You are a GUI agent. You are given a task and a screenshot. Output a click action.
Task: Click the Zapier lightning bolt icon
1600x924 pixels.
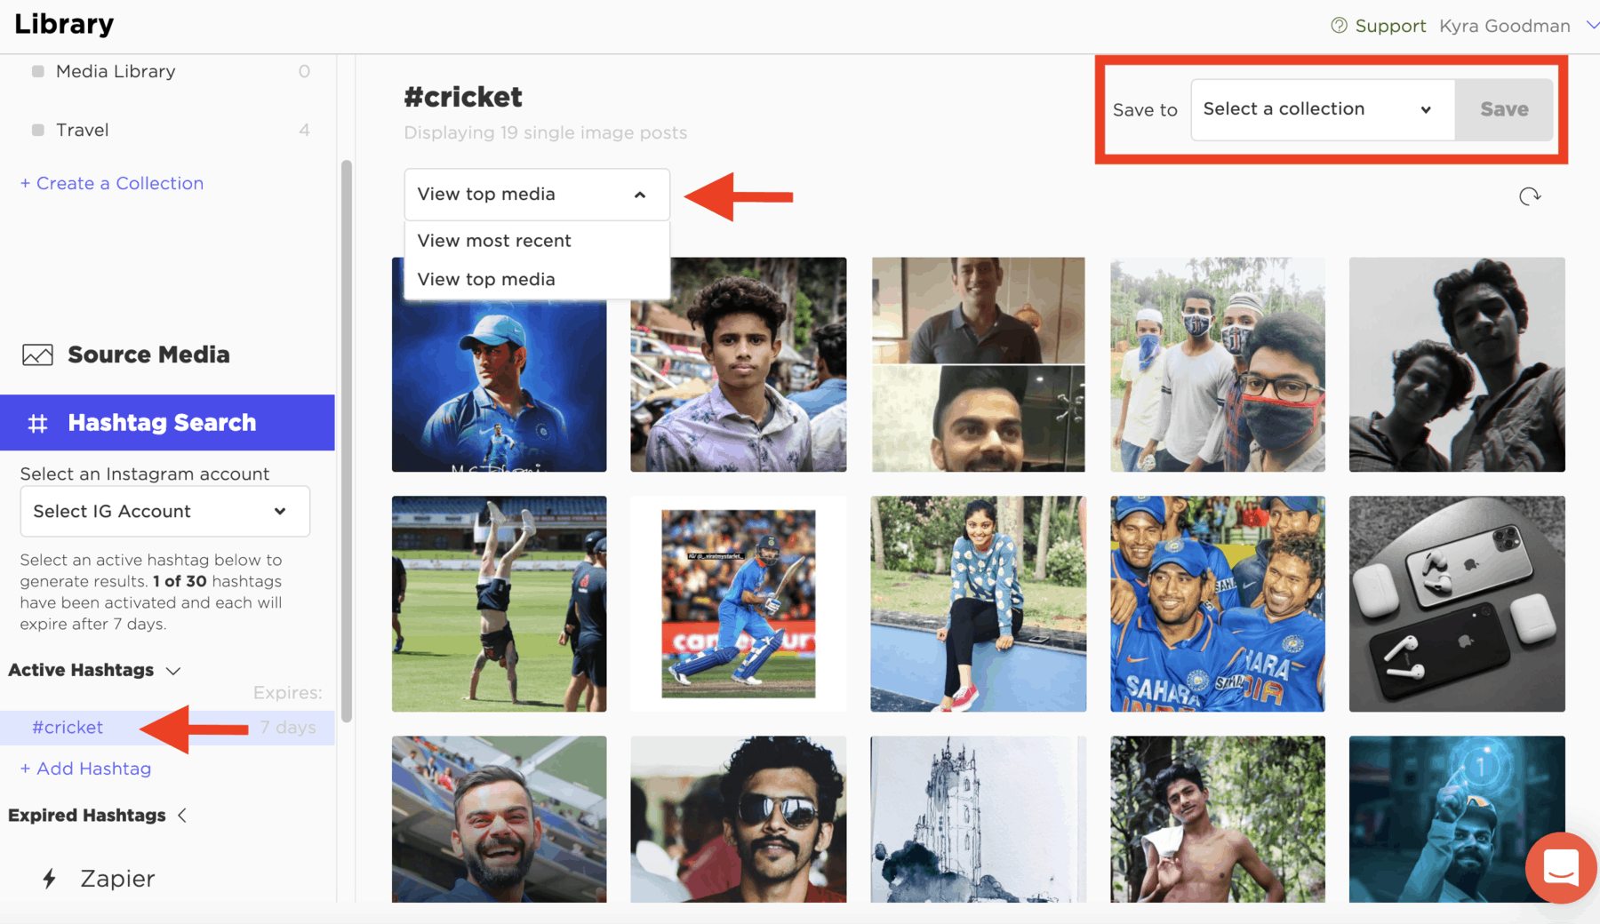(x=50, y=879)
